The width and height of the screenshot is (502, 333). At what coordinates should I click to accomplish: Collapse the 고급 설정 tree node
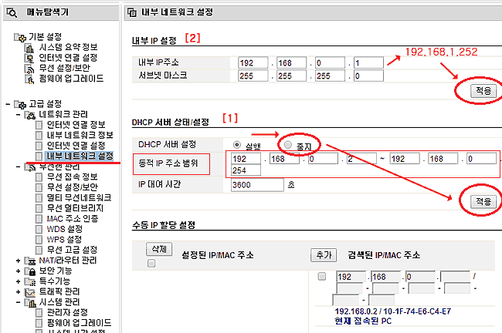8,104
